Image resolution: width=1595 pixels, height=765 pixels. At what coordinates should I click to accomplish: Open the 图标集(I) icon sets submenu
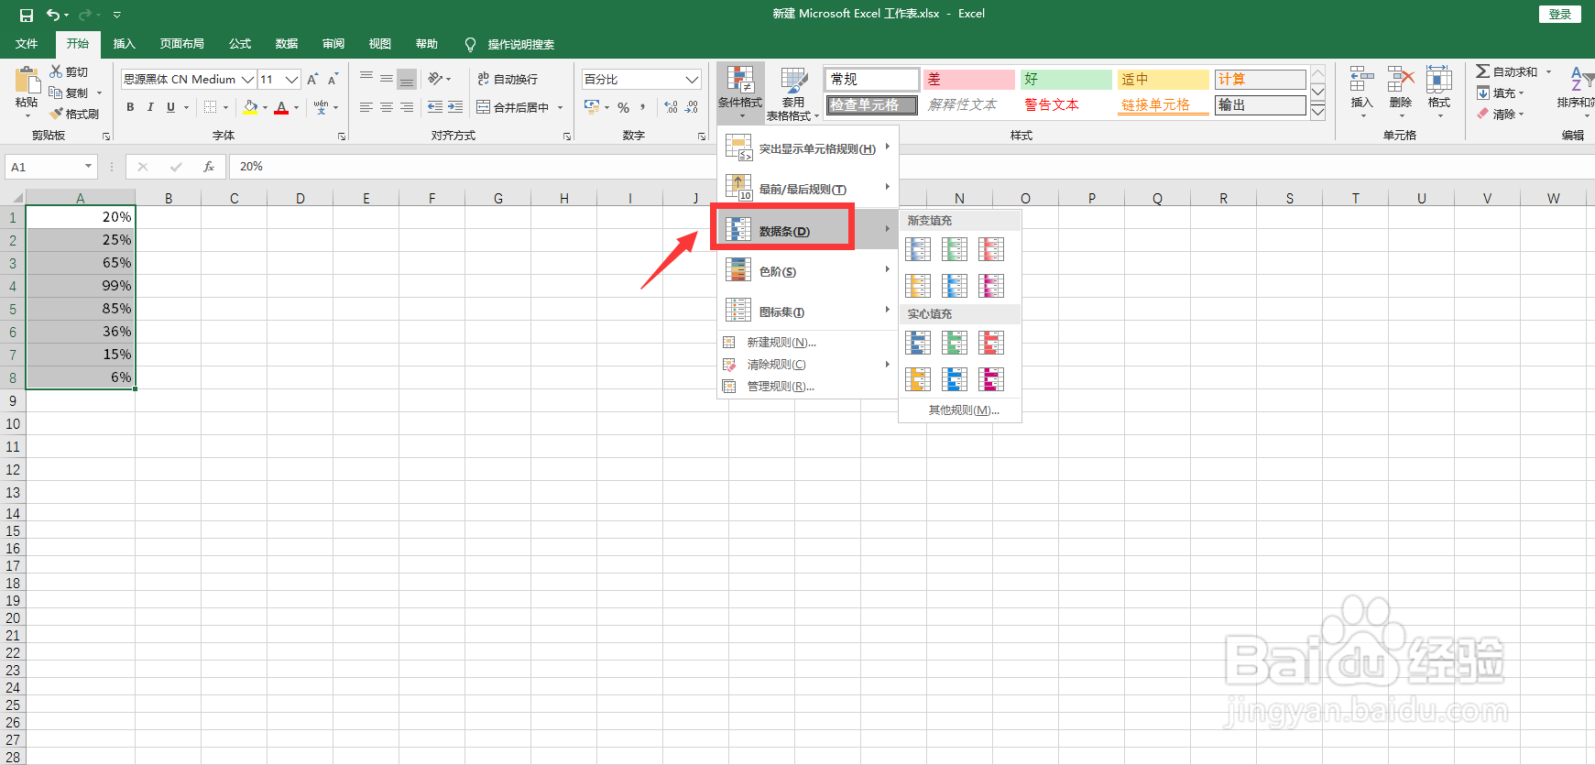pyautogui.click(x=807, y=311)
